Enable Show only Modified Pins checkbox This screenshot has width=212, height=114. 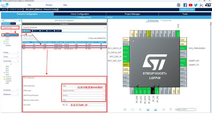89,38
